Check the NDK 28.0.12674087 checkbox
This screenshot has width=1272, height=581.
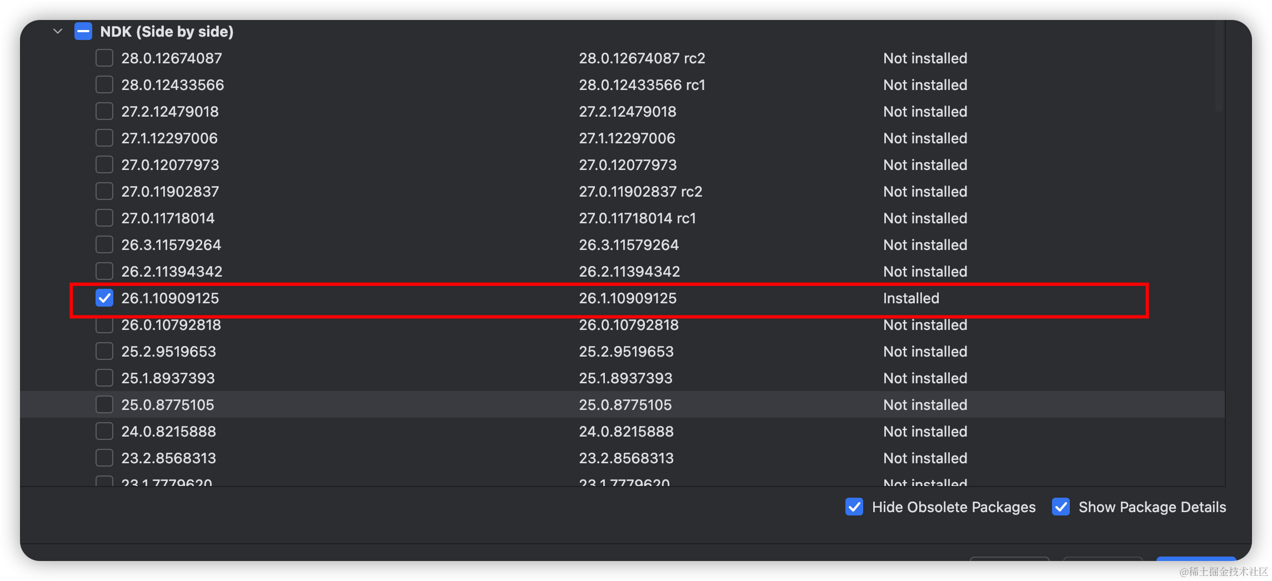[x=104, y=58]
